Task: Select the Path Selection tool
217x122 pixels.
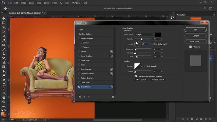Action: pos(4,89)
